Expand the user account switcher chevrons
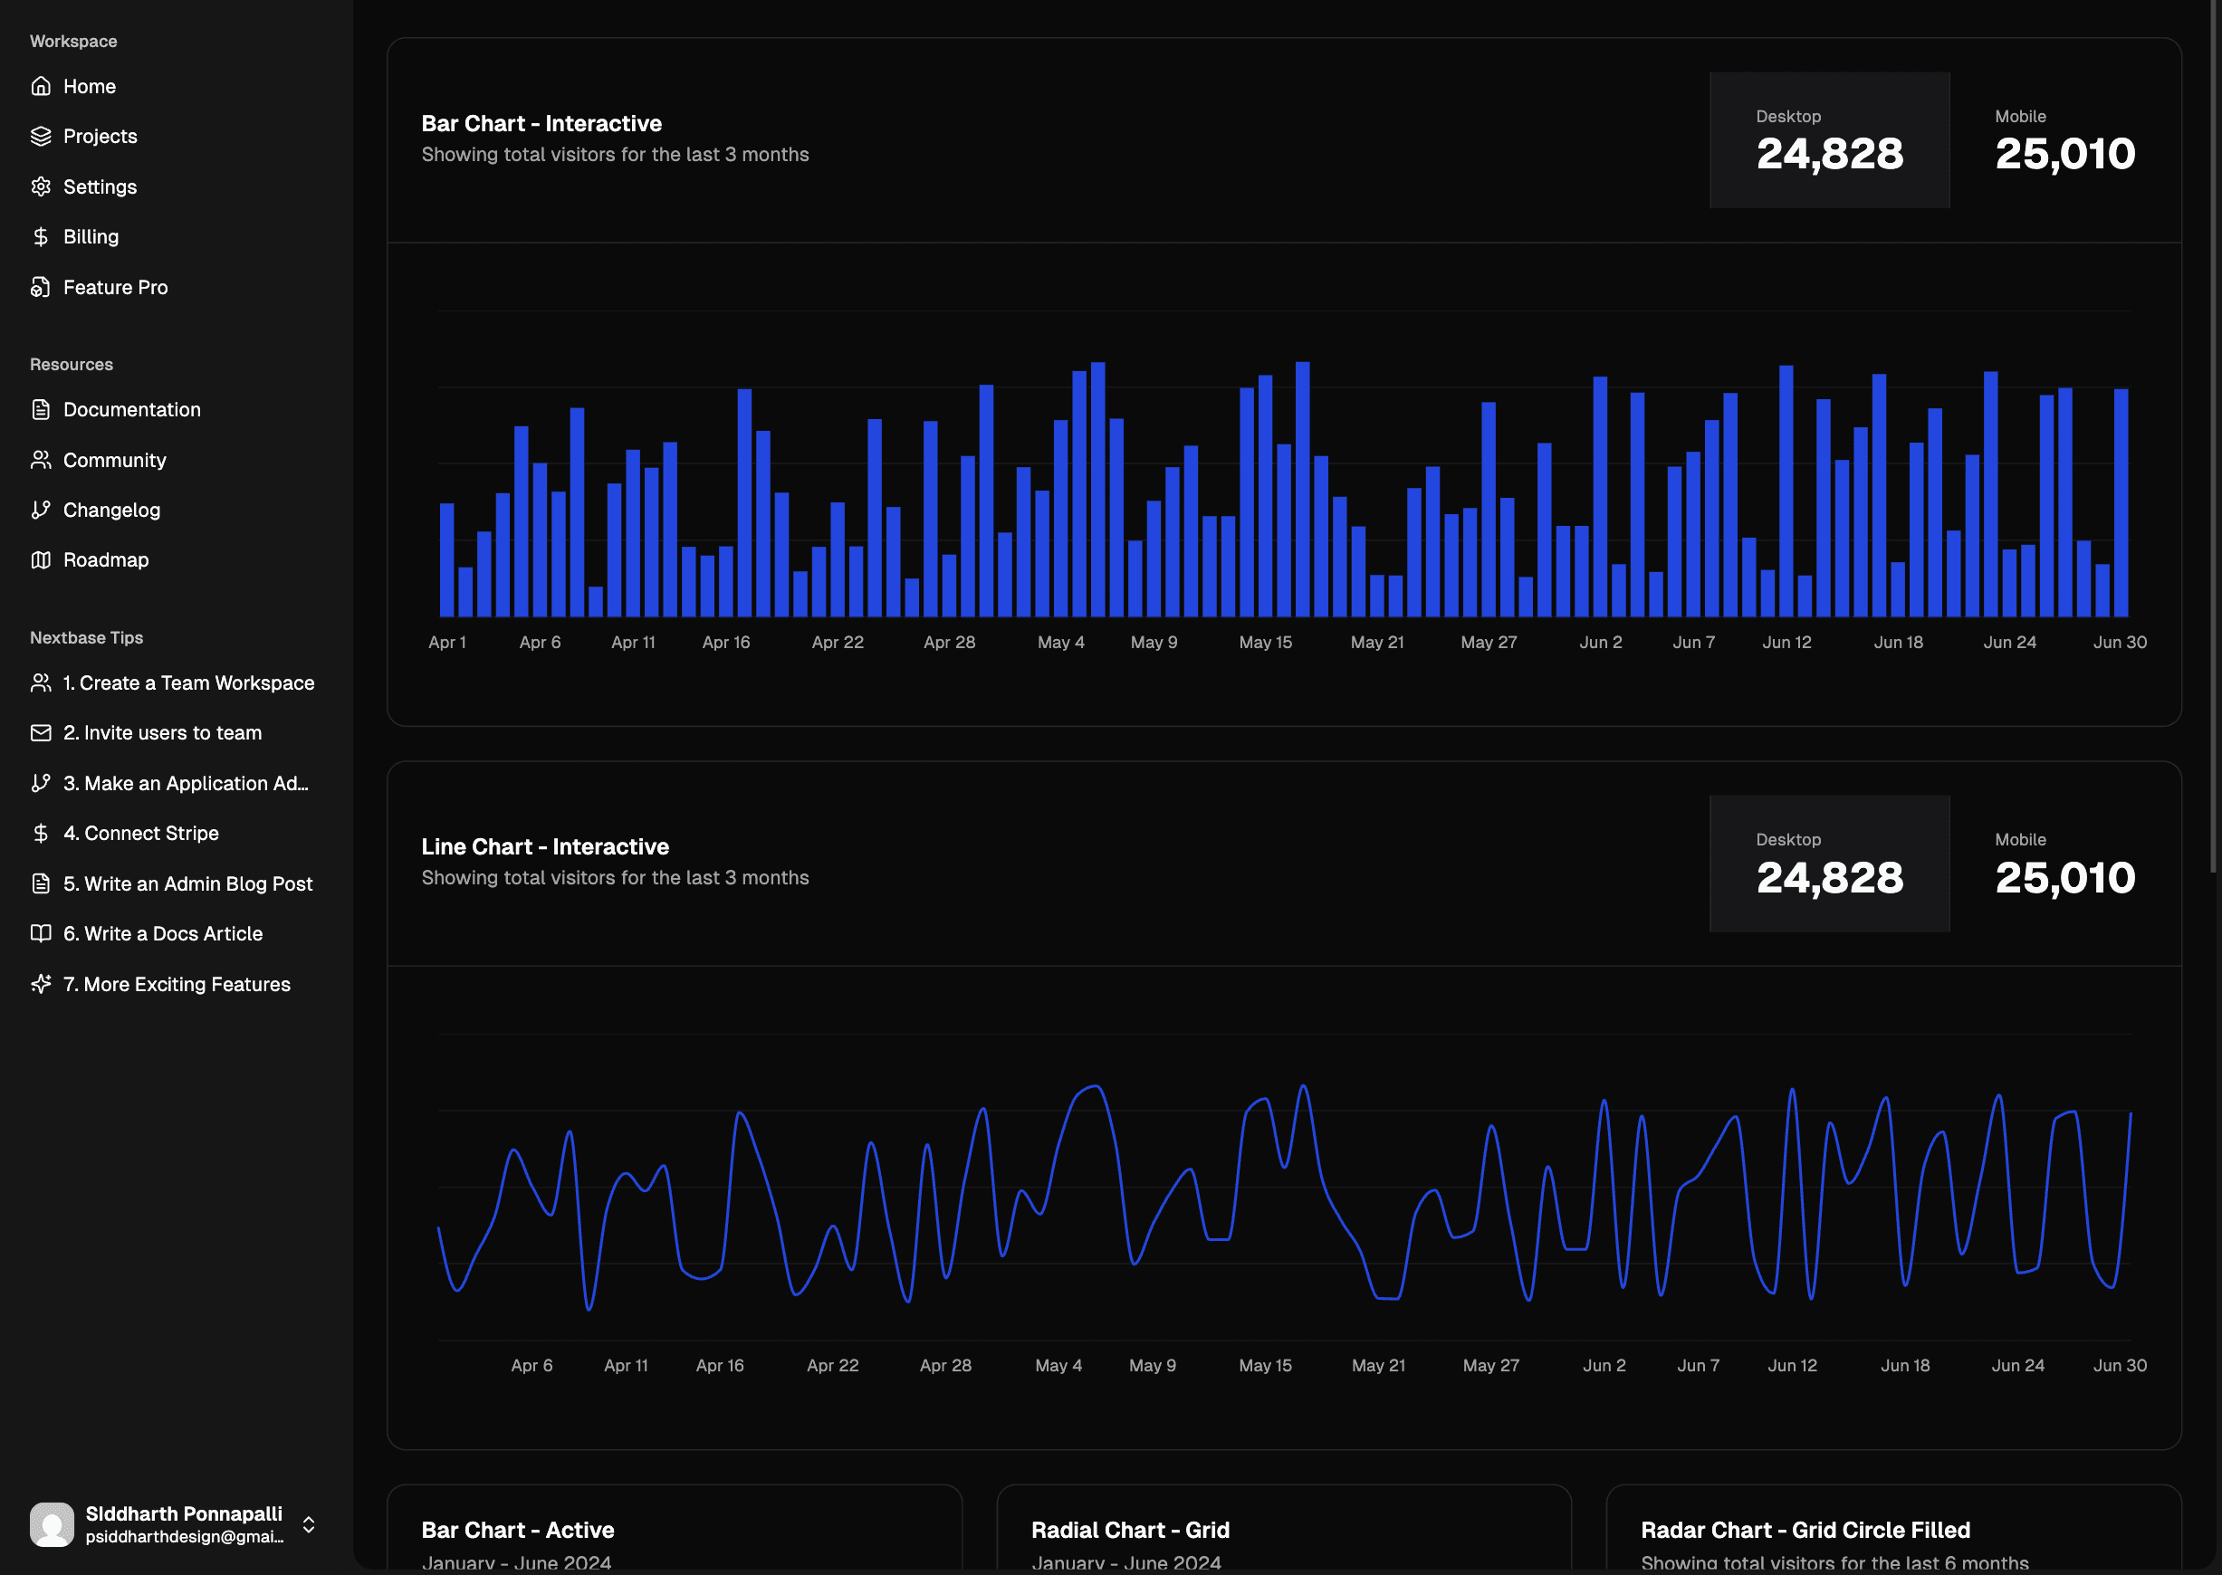The image size is (2222, 1575). point(309,1524)
